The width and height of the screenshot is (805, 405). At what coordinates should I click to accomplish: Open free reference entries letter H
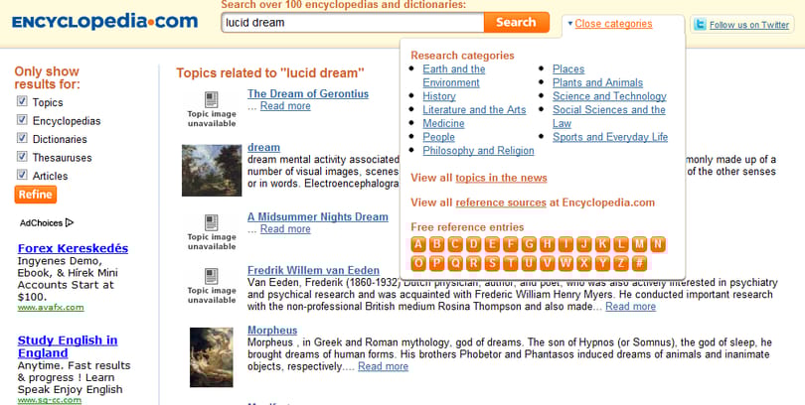(548, 244)
